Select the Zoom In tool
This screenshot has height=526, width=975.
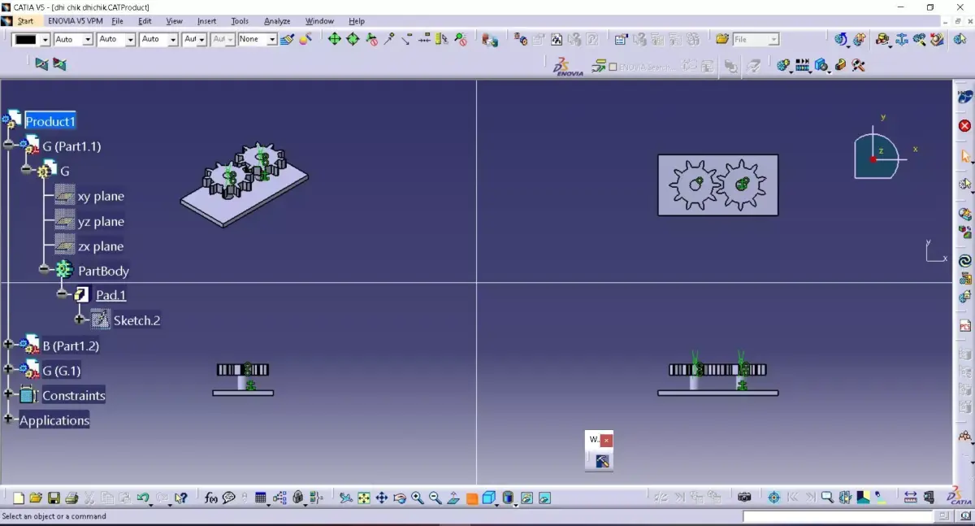click(x=418, y=497)
